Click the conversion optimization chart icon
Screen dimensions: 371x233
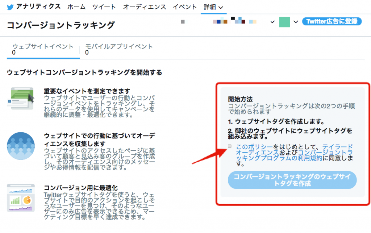pos(21,198)
